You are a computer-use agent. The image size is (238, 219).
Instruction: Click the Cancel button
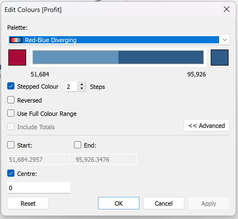tap(163, 203)
